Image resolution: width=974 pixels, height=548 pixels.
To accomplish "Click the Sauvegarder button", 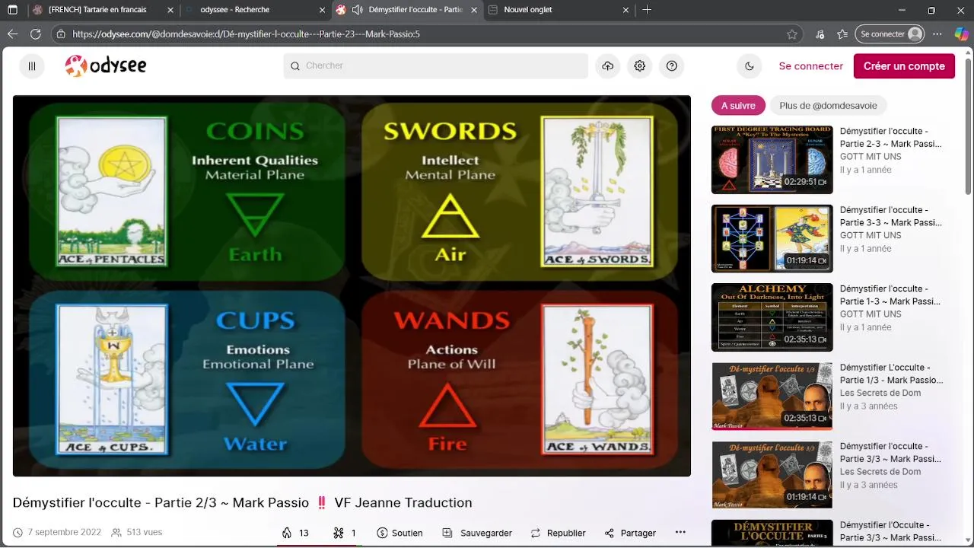I will [477, 533].
